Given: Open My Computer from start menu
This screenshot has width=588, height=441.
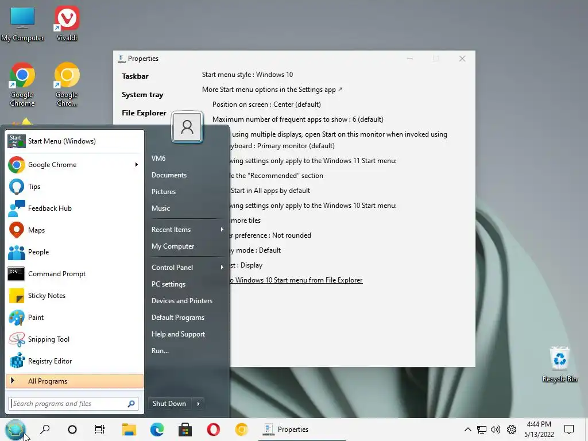Looking at the screenshot, I should point(172,246).
